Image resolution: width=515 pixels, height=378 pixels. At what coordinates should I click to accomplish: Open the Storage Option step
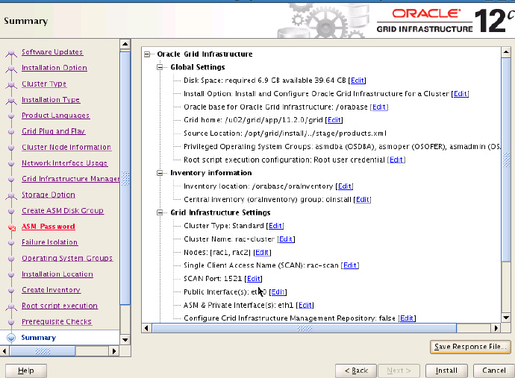click(x=49, y=195)
